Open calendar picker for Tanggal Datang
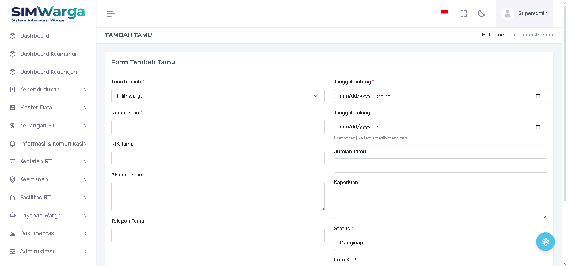 (x=538, y=96)
